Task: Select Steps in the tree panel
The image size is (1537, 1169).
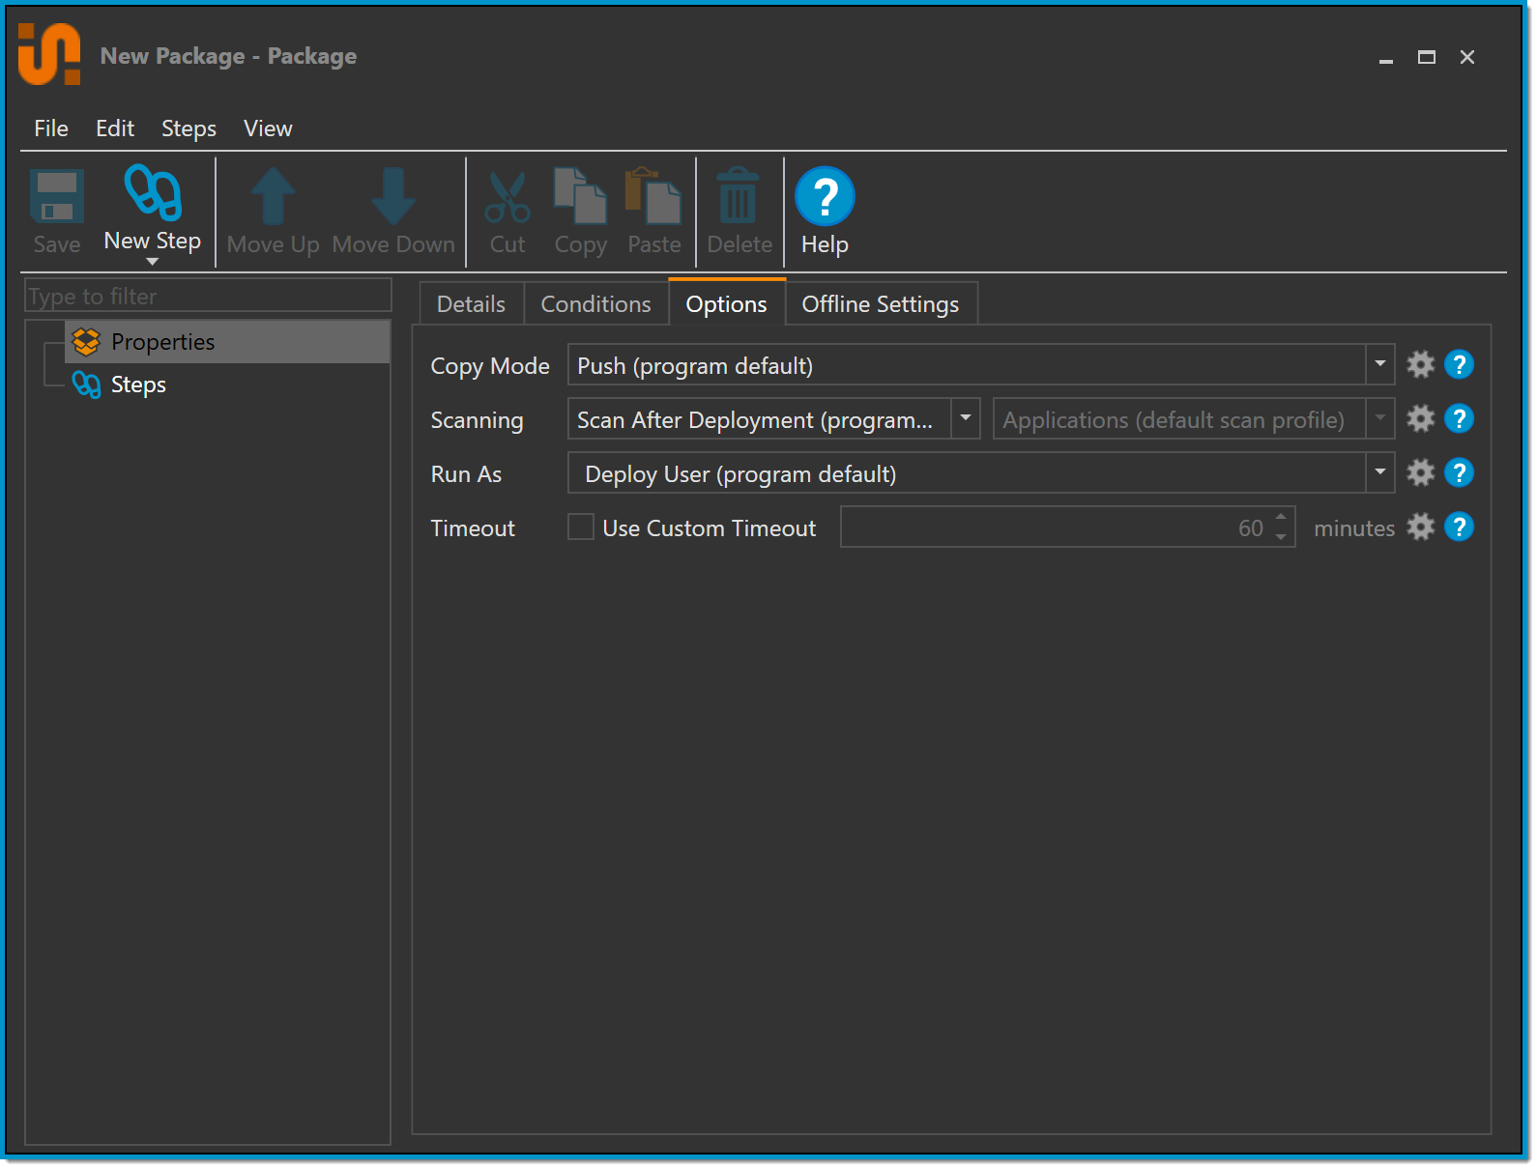Action: coord(138,385)
